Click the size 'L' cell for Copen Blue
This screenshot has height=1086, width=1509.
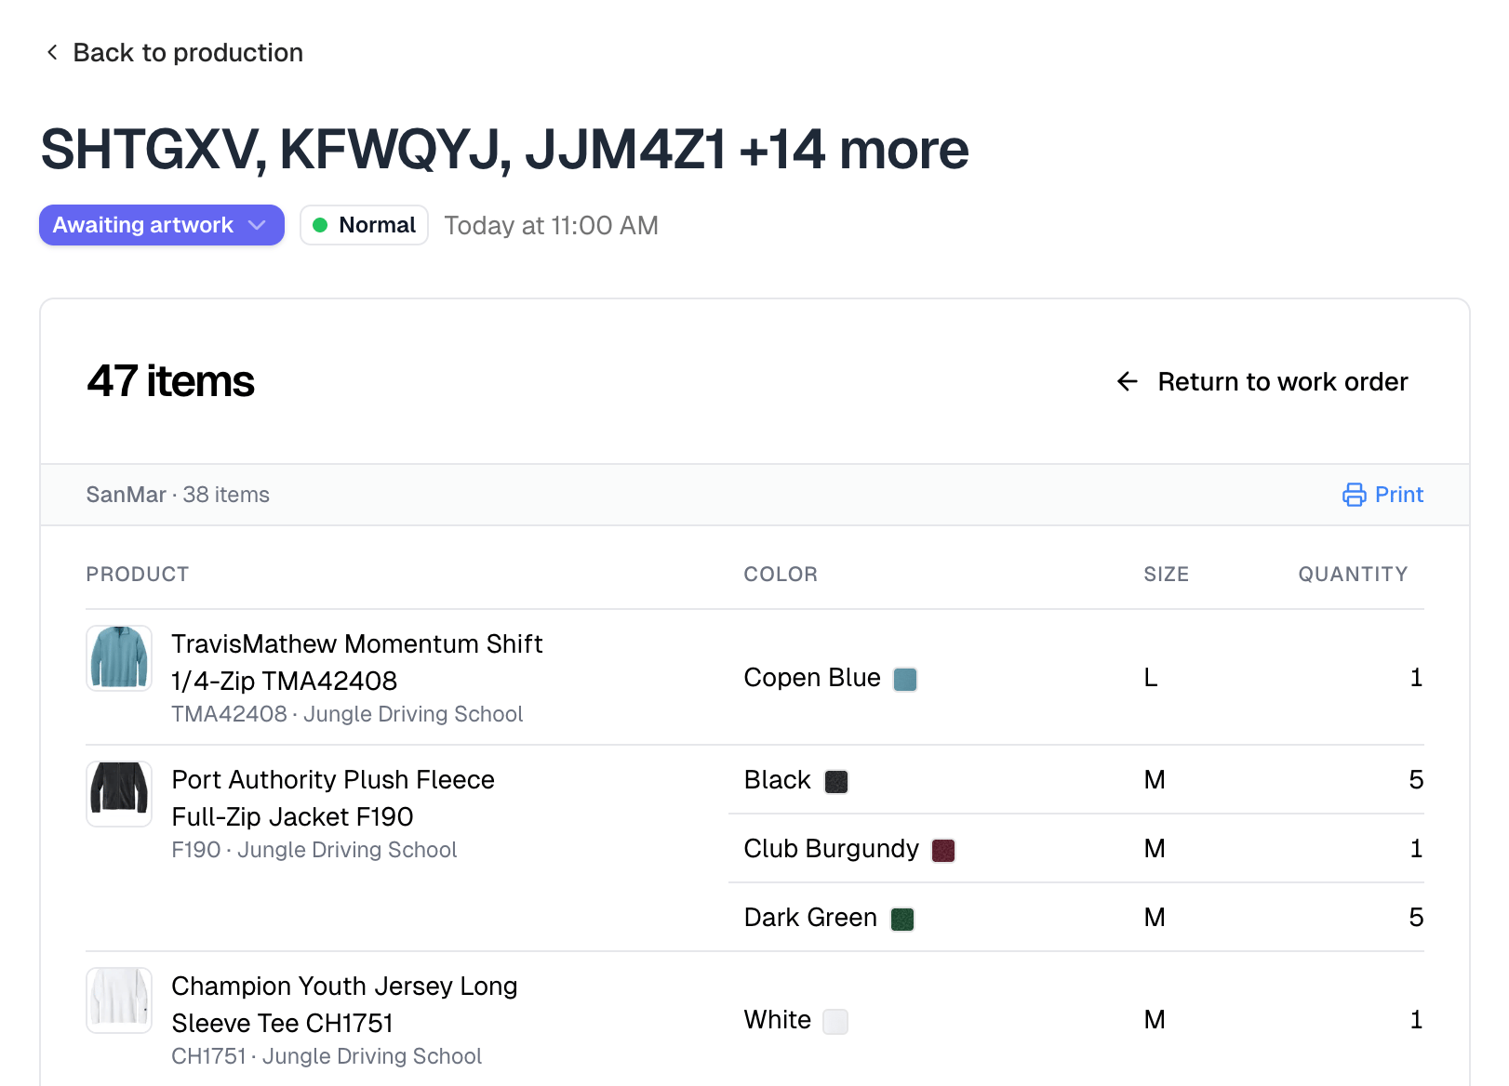1151,678
